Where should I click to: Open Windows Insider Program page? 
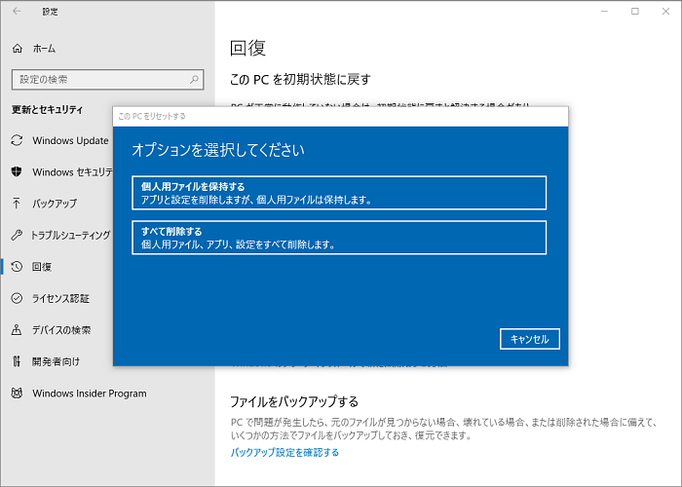[90, 393]
